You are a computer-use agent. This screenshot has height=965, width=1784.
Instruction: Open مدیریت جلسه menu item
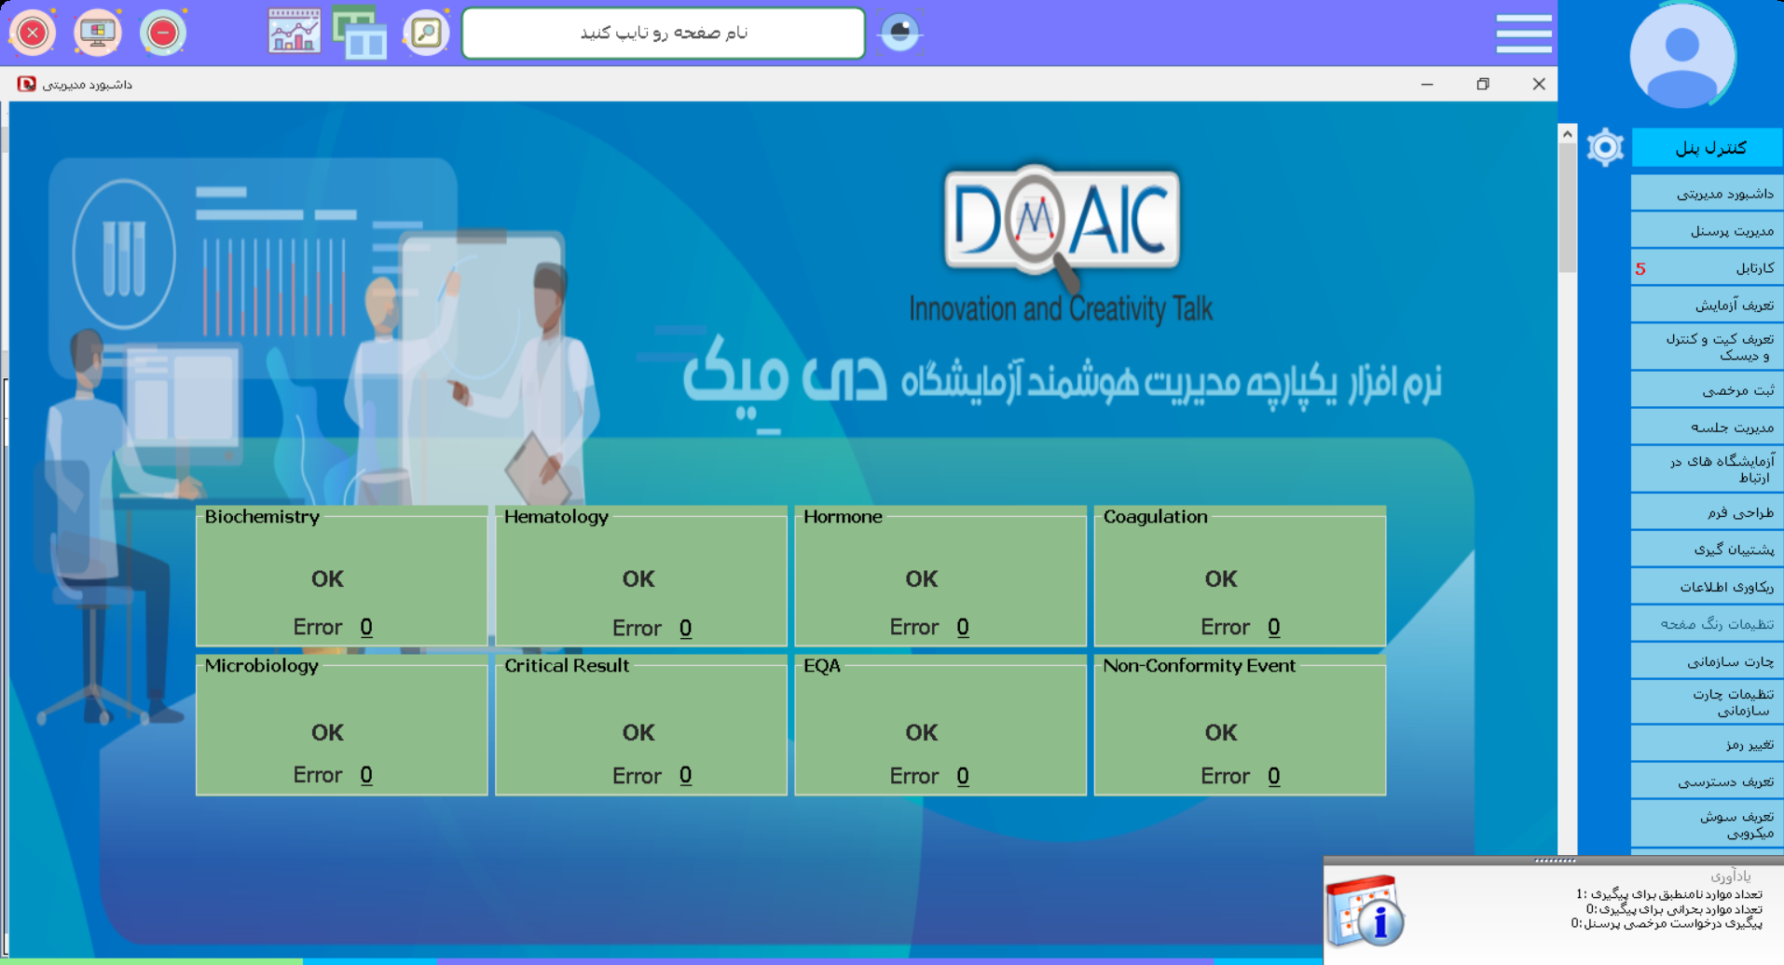[1707, 428]
